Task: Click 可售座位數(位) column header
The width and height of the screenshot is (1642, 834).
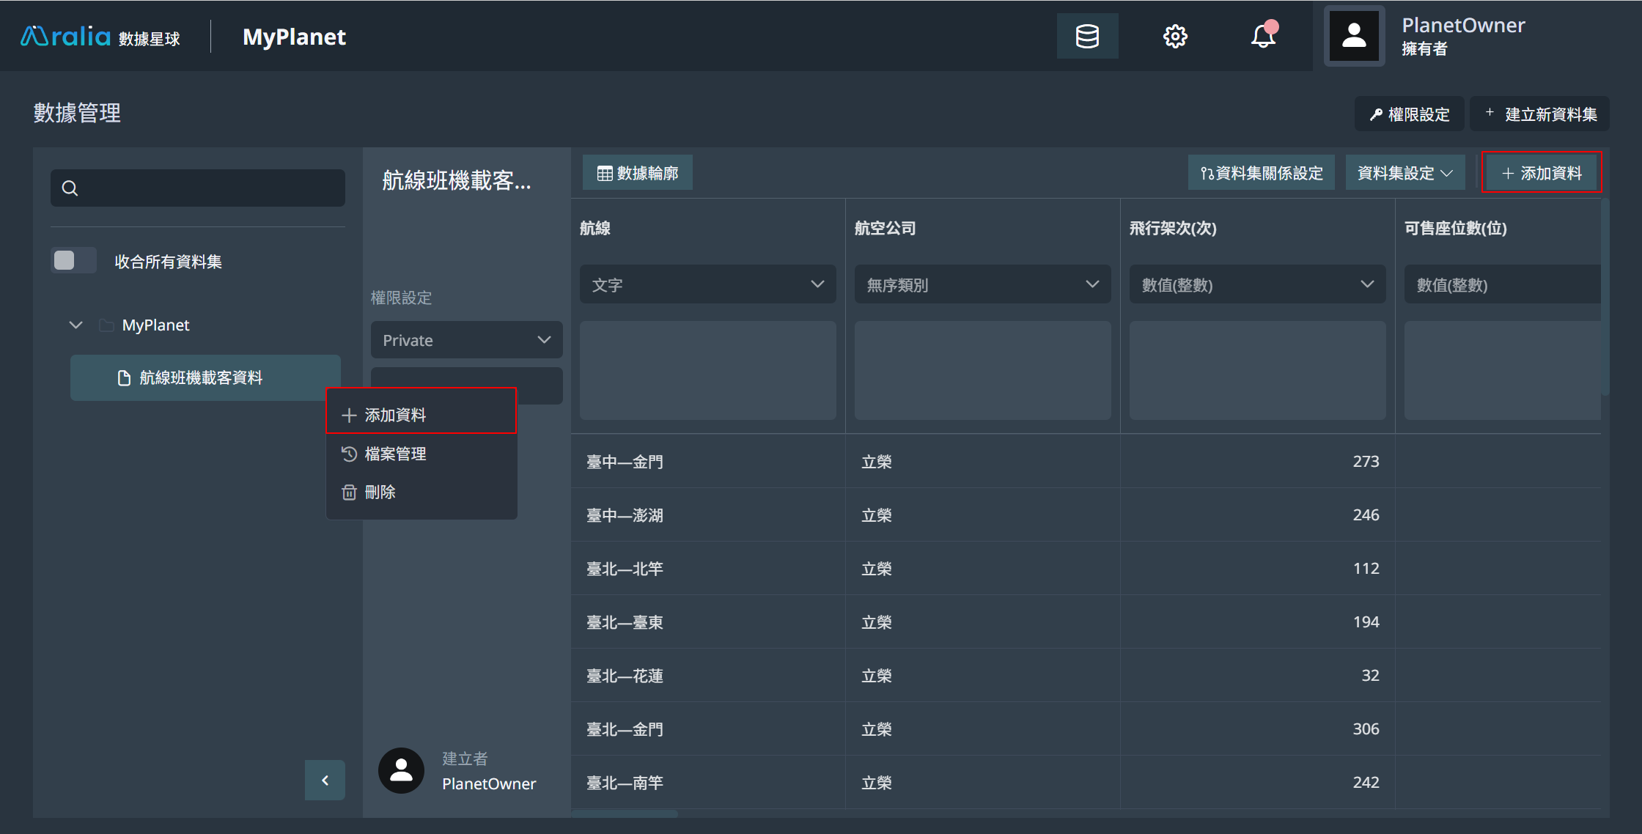Action: (1456, 228)
